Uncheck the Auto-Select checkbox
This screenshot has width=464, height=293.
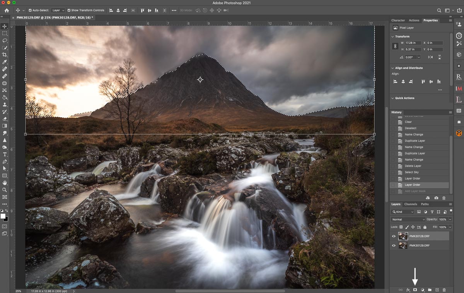point(30,10)
